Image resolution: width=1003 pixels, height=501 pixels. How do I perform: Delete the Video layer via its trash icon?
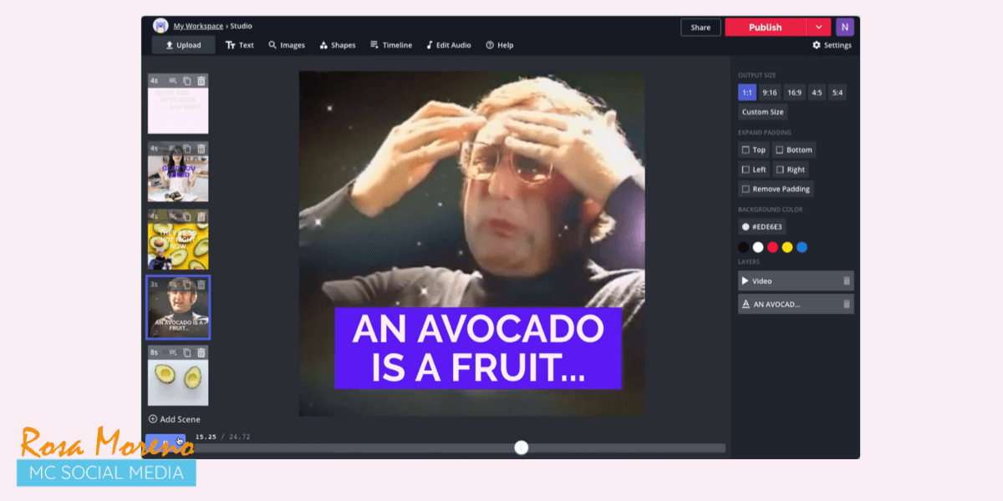[x=846, y=281]
